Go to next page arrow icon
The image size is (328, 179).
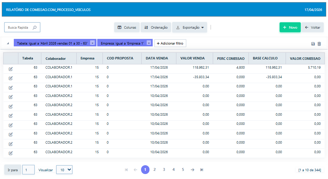coord(192,170)
